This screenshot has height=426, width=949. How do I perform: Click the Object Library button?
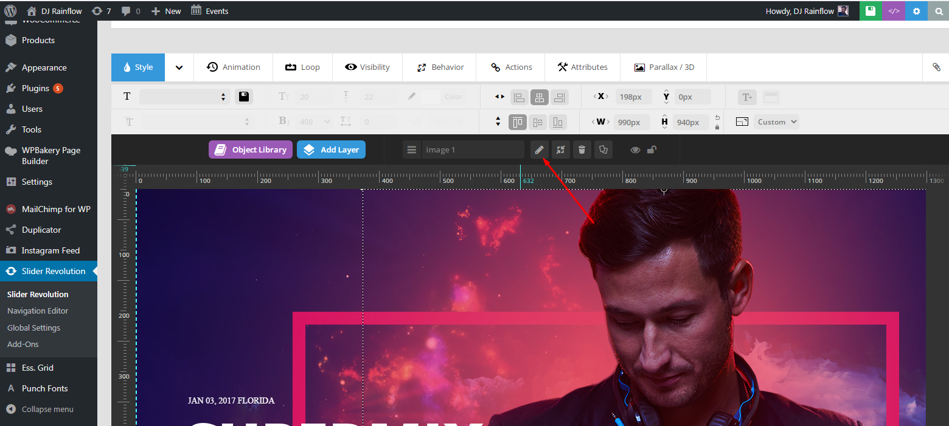[251, 149]
